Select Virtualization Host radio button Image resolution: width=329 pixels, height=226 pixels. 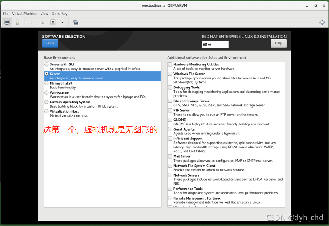tap(46, 111)
